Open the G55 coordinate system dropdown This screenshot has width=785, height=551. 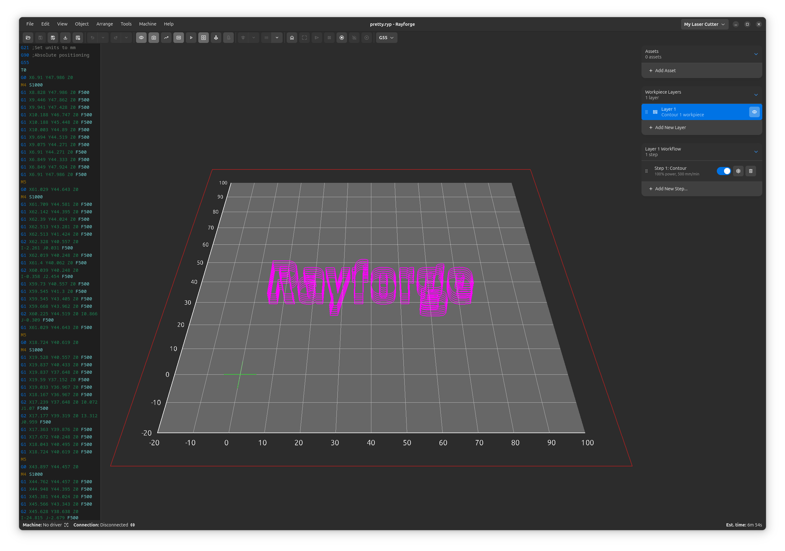pos(386,38)
